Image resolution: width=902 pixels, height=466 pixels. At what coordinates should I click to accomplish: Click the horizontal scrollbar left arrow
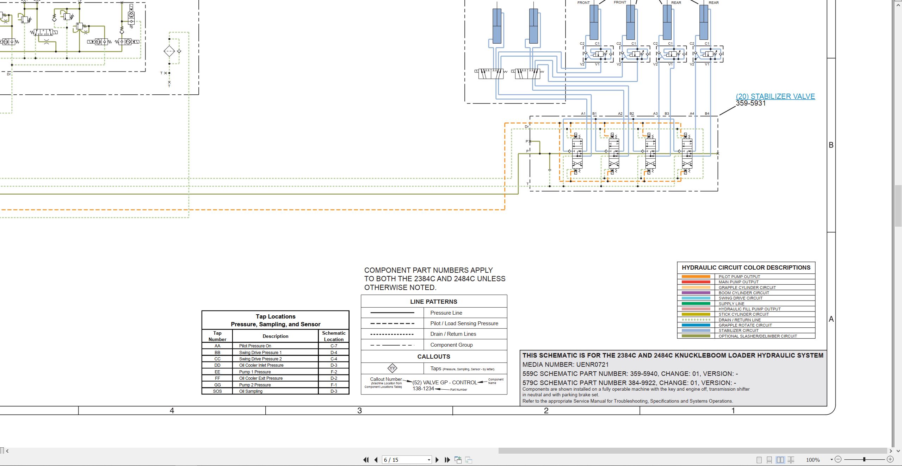click(x=7, y=451)
